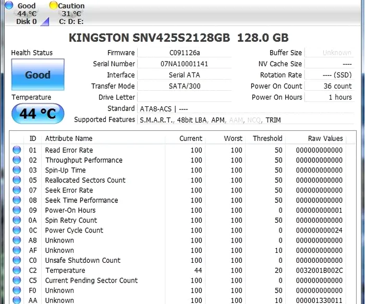Viewport: 365px width, 304px height.
Task: Click the Good health status button
Action: coord(38,75)
